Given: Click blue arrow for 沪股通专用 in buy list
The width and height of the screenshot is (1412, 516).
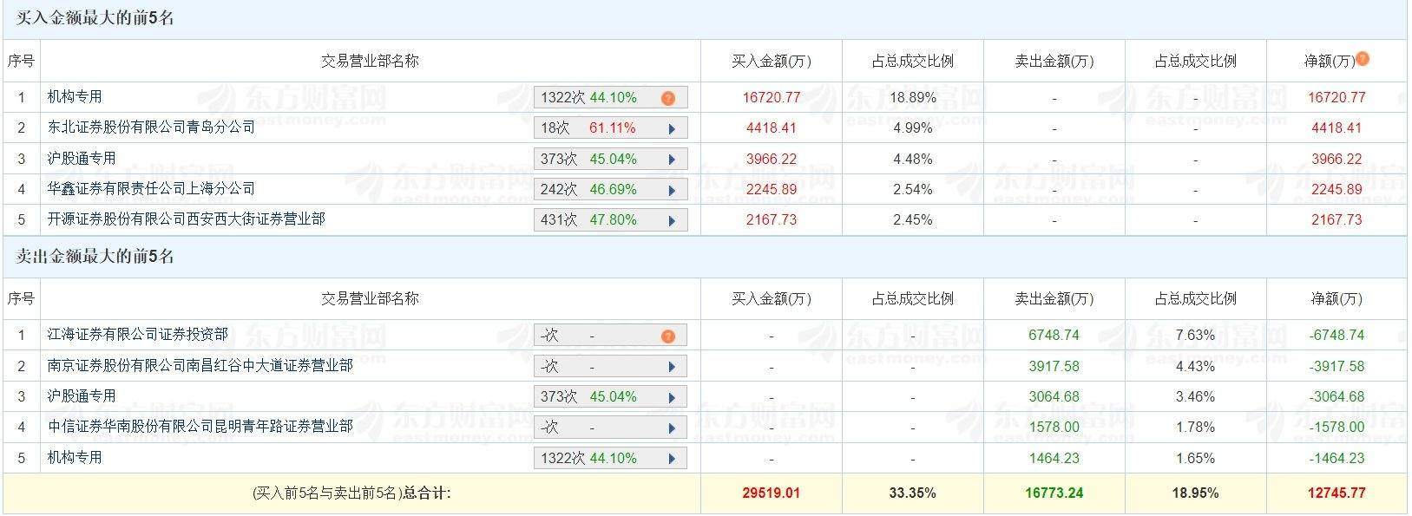Looking at the screenshot, I should tap(672, 160).
